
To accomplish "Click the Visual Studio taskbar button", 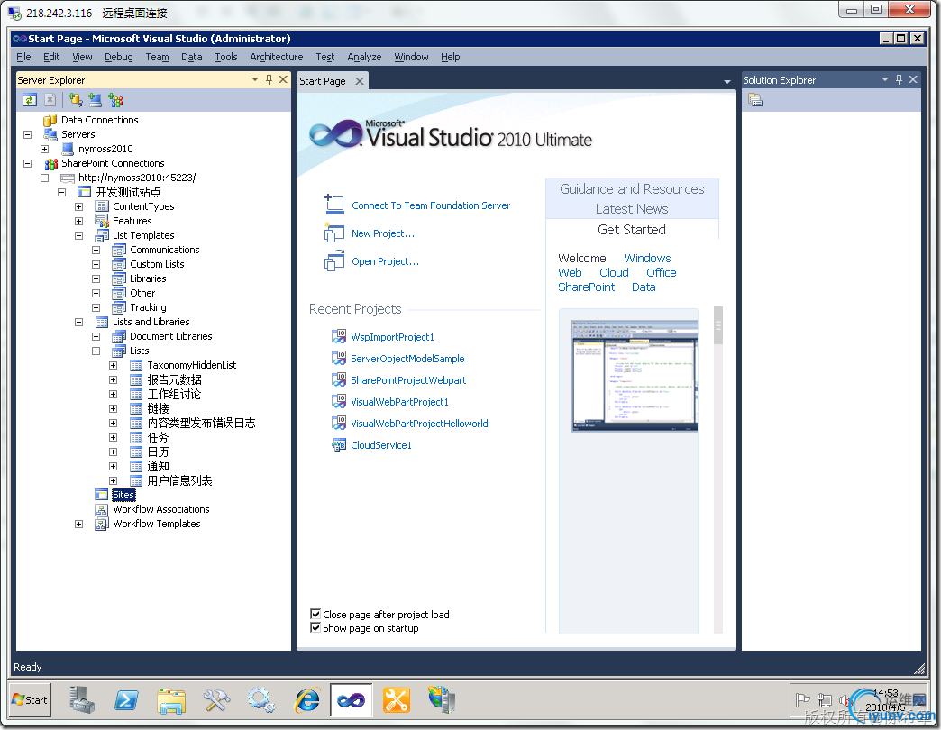I will coord(352,700).
